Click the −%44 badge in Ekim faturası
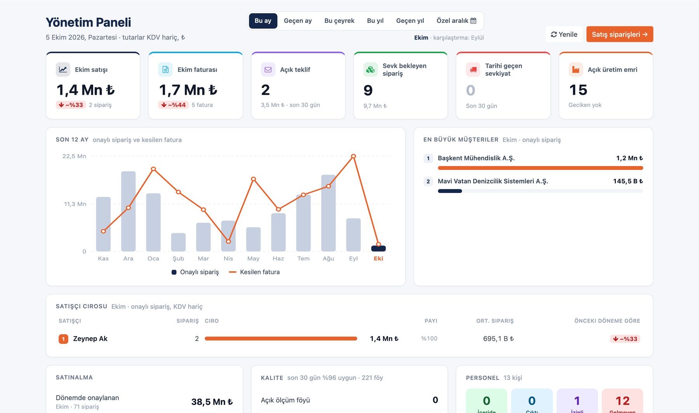 point(174,105)
